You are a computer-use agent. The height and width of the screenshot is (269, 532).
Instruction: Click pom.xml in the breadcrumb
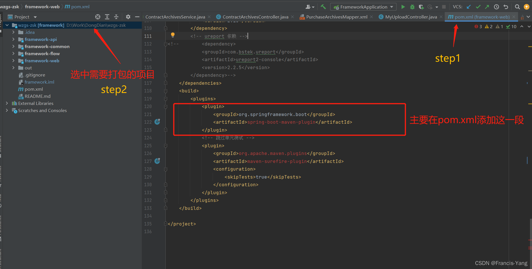pyautogui.click(x=80, y=7)
